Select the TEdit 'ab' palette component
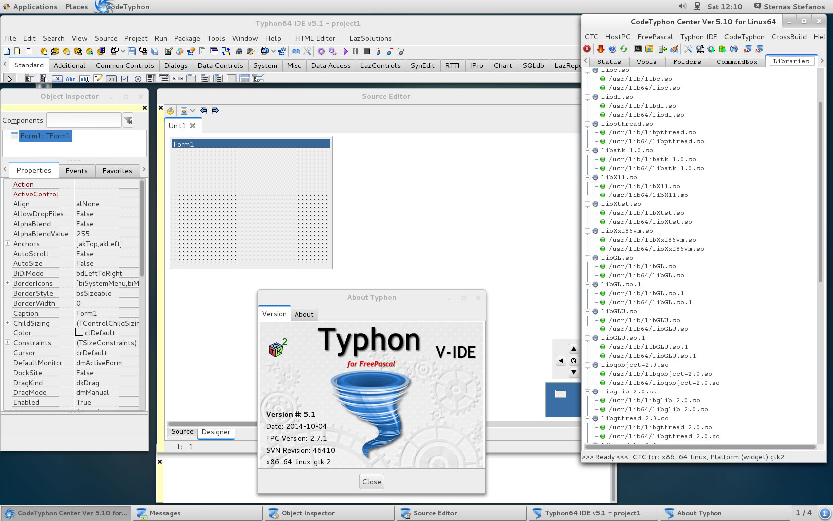This screenshot has width=833, height=521. click(x=84, y=79)
